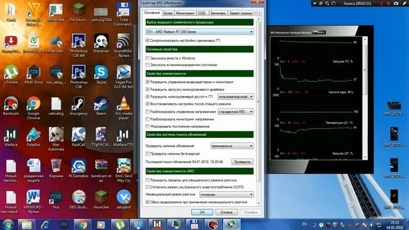Enable 'Форсировать постоянное напряжение' checkbox

click(148, 126)
